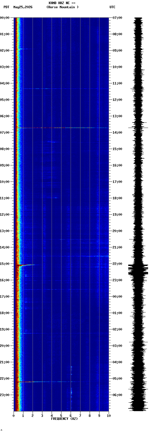Select the 03:00 label on the UTC axis

click(117, 346)
